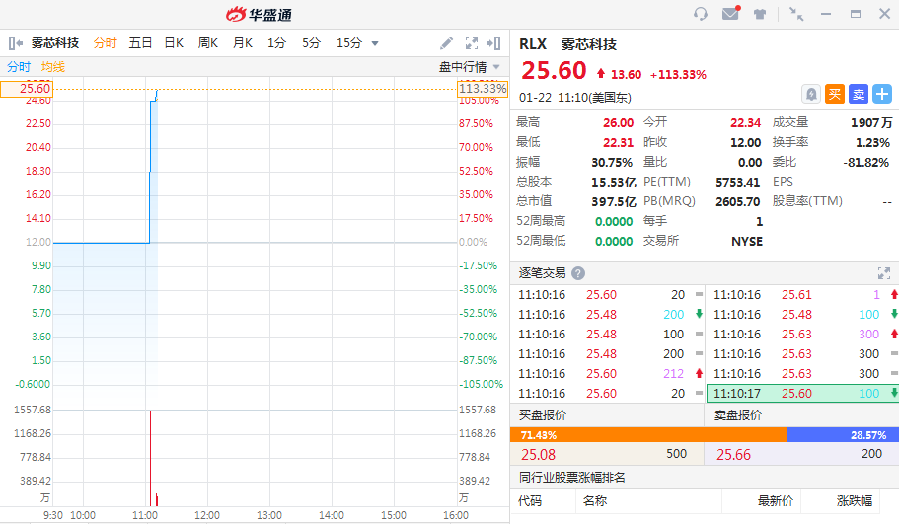The width and height of the screenshot is (899, 524).
Task: Set a price alert bell
Action: (x=811, y=94)
